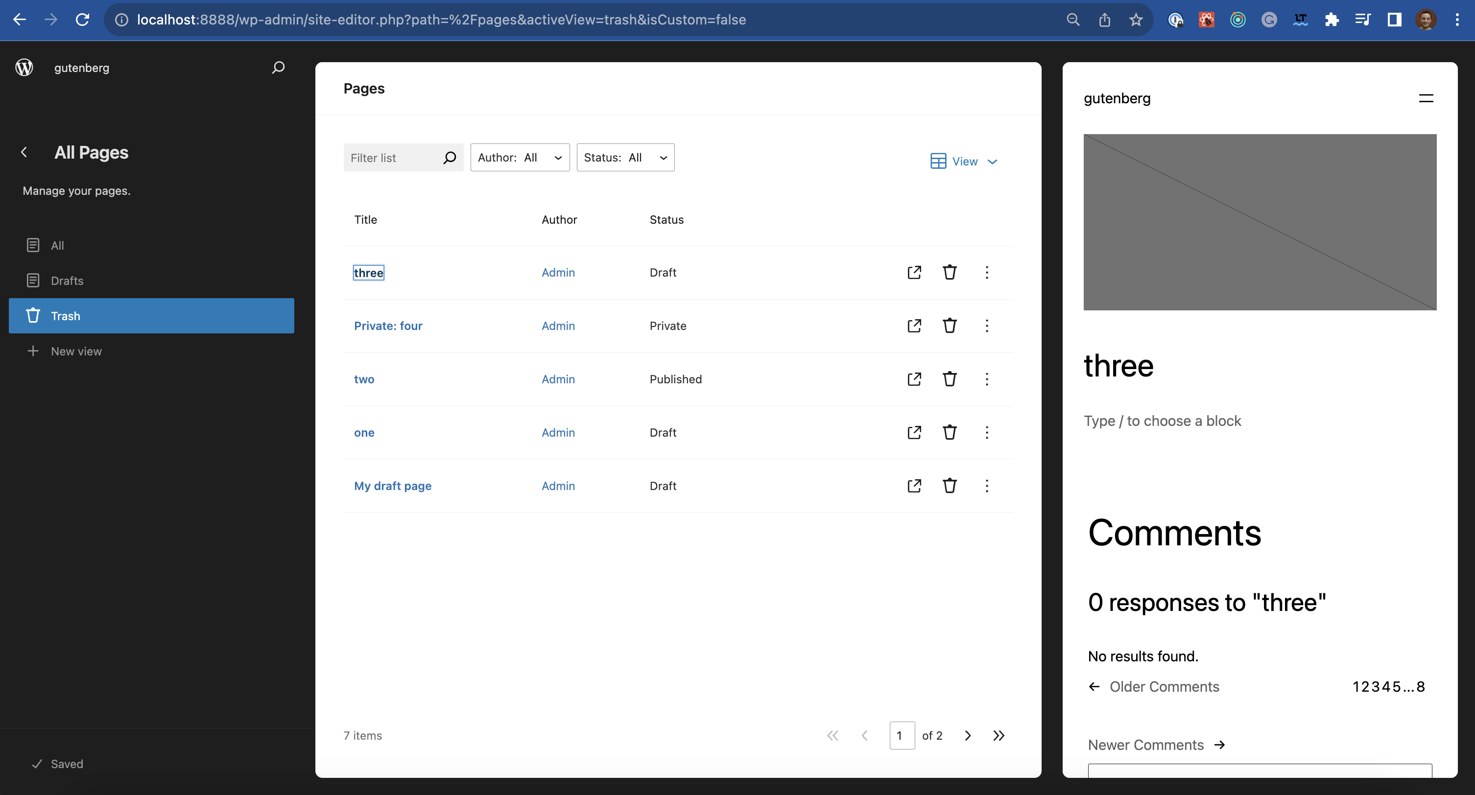Jump to the last page with double chevron
This screenshot has width=1475, height=795.
click(999, 735)
